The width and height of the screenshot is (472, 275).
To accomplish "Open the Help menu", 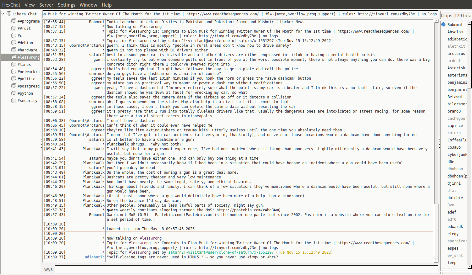I will coord(107,5).
